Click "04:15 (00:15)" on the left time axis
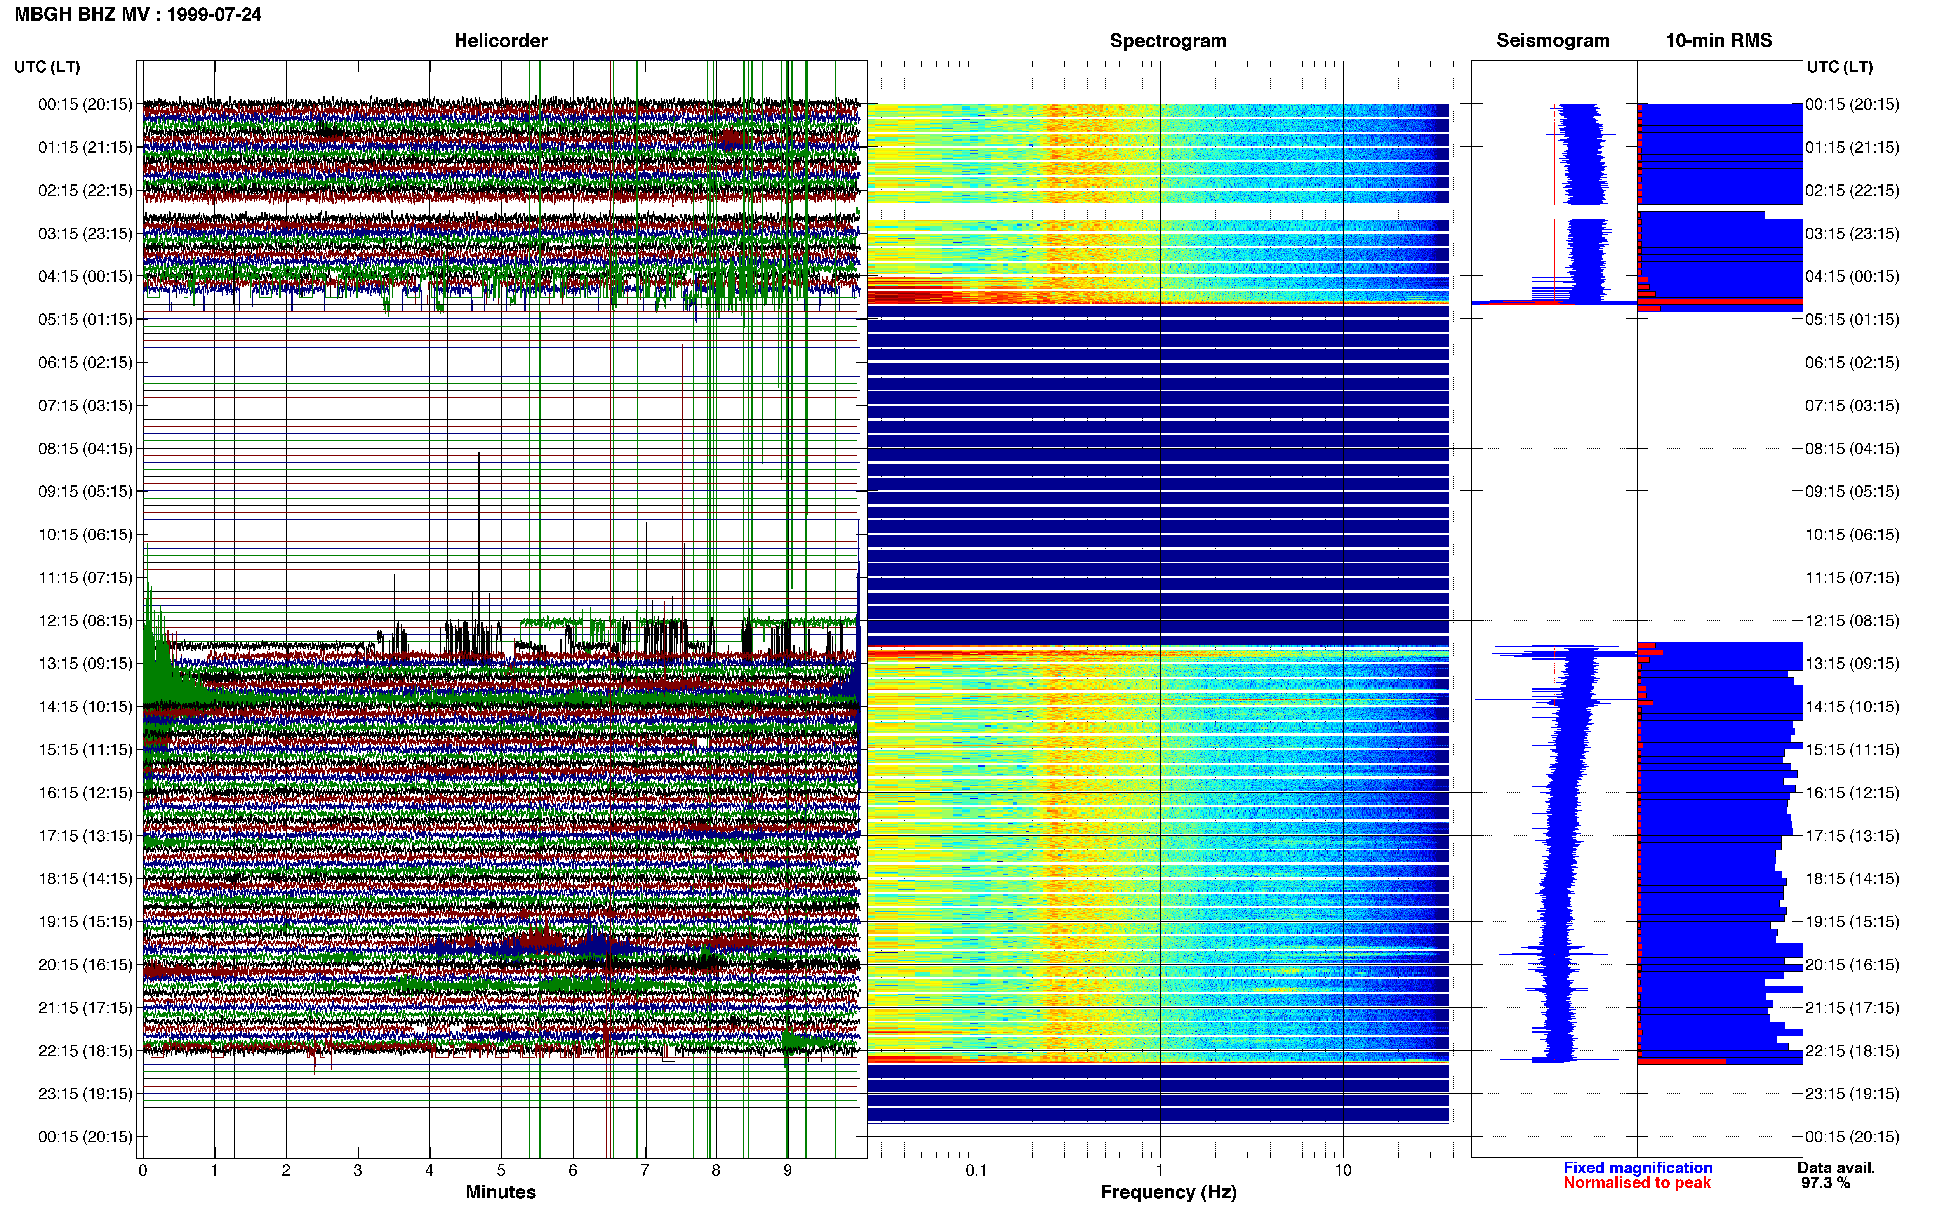1949x1219 pixels. tap(85, 276)
